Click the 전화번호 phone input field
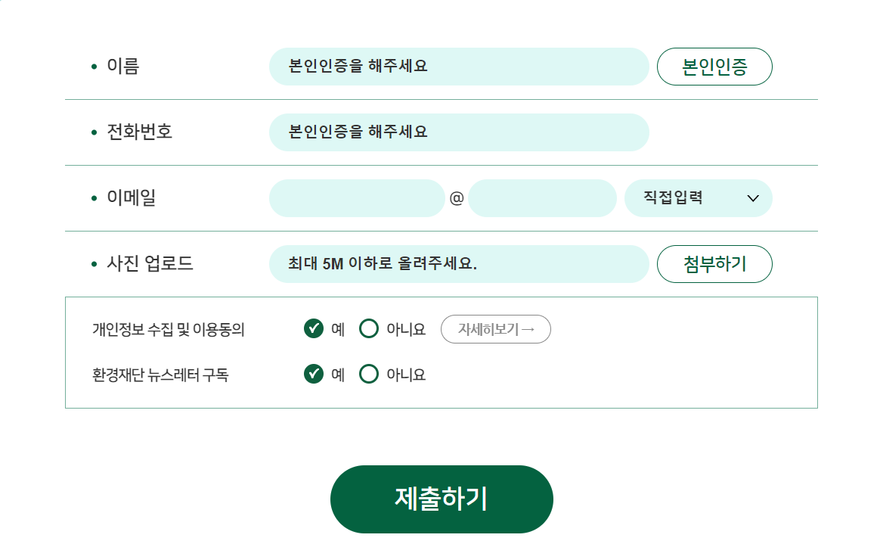Image resolution: width=880 pixels, height=544 pixels. tap(458, 132)
